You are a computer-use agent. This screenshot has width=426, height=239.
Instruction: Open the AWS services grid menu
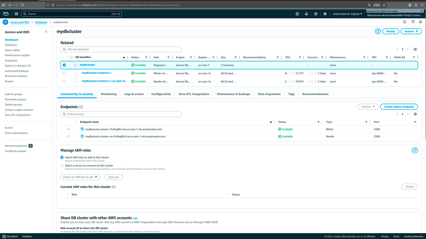16,14
